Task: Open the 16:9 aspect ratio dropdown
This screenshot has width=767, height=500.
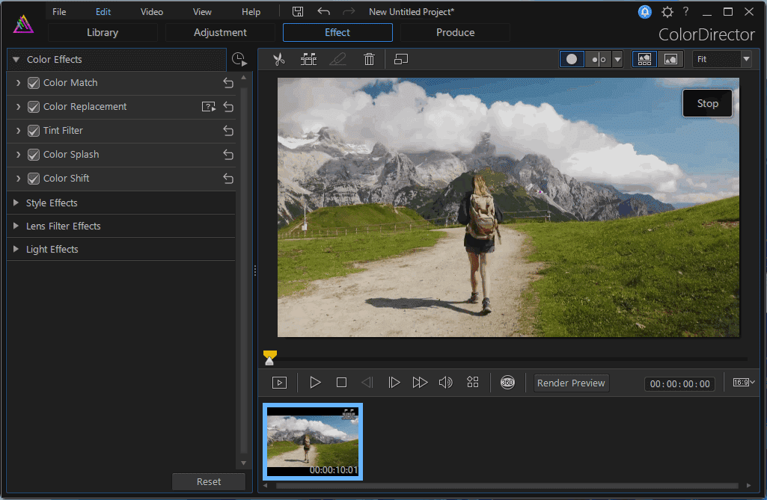Action: 744,382
